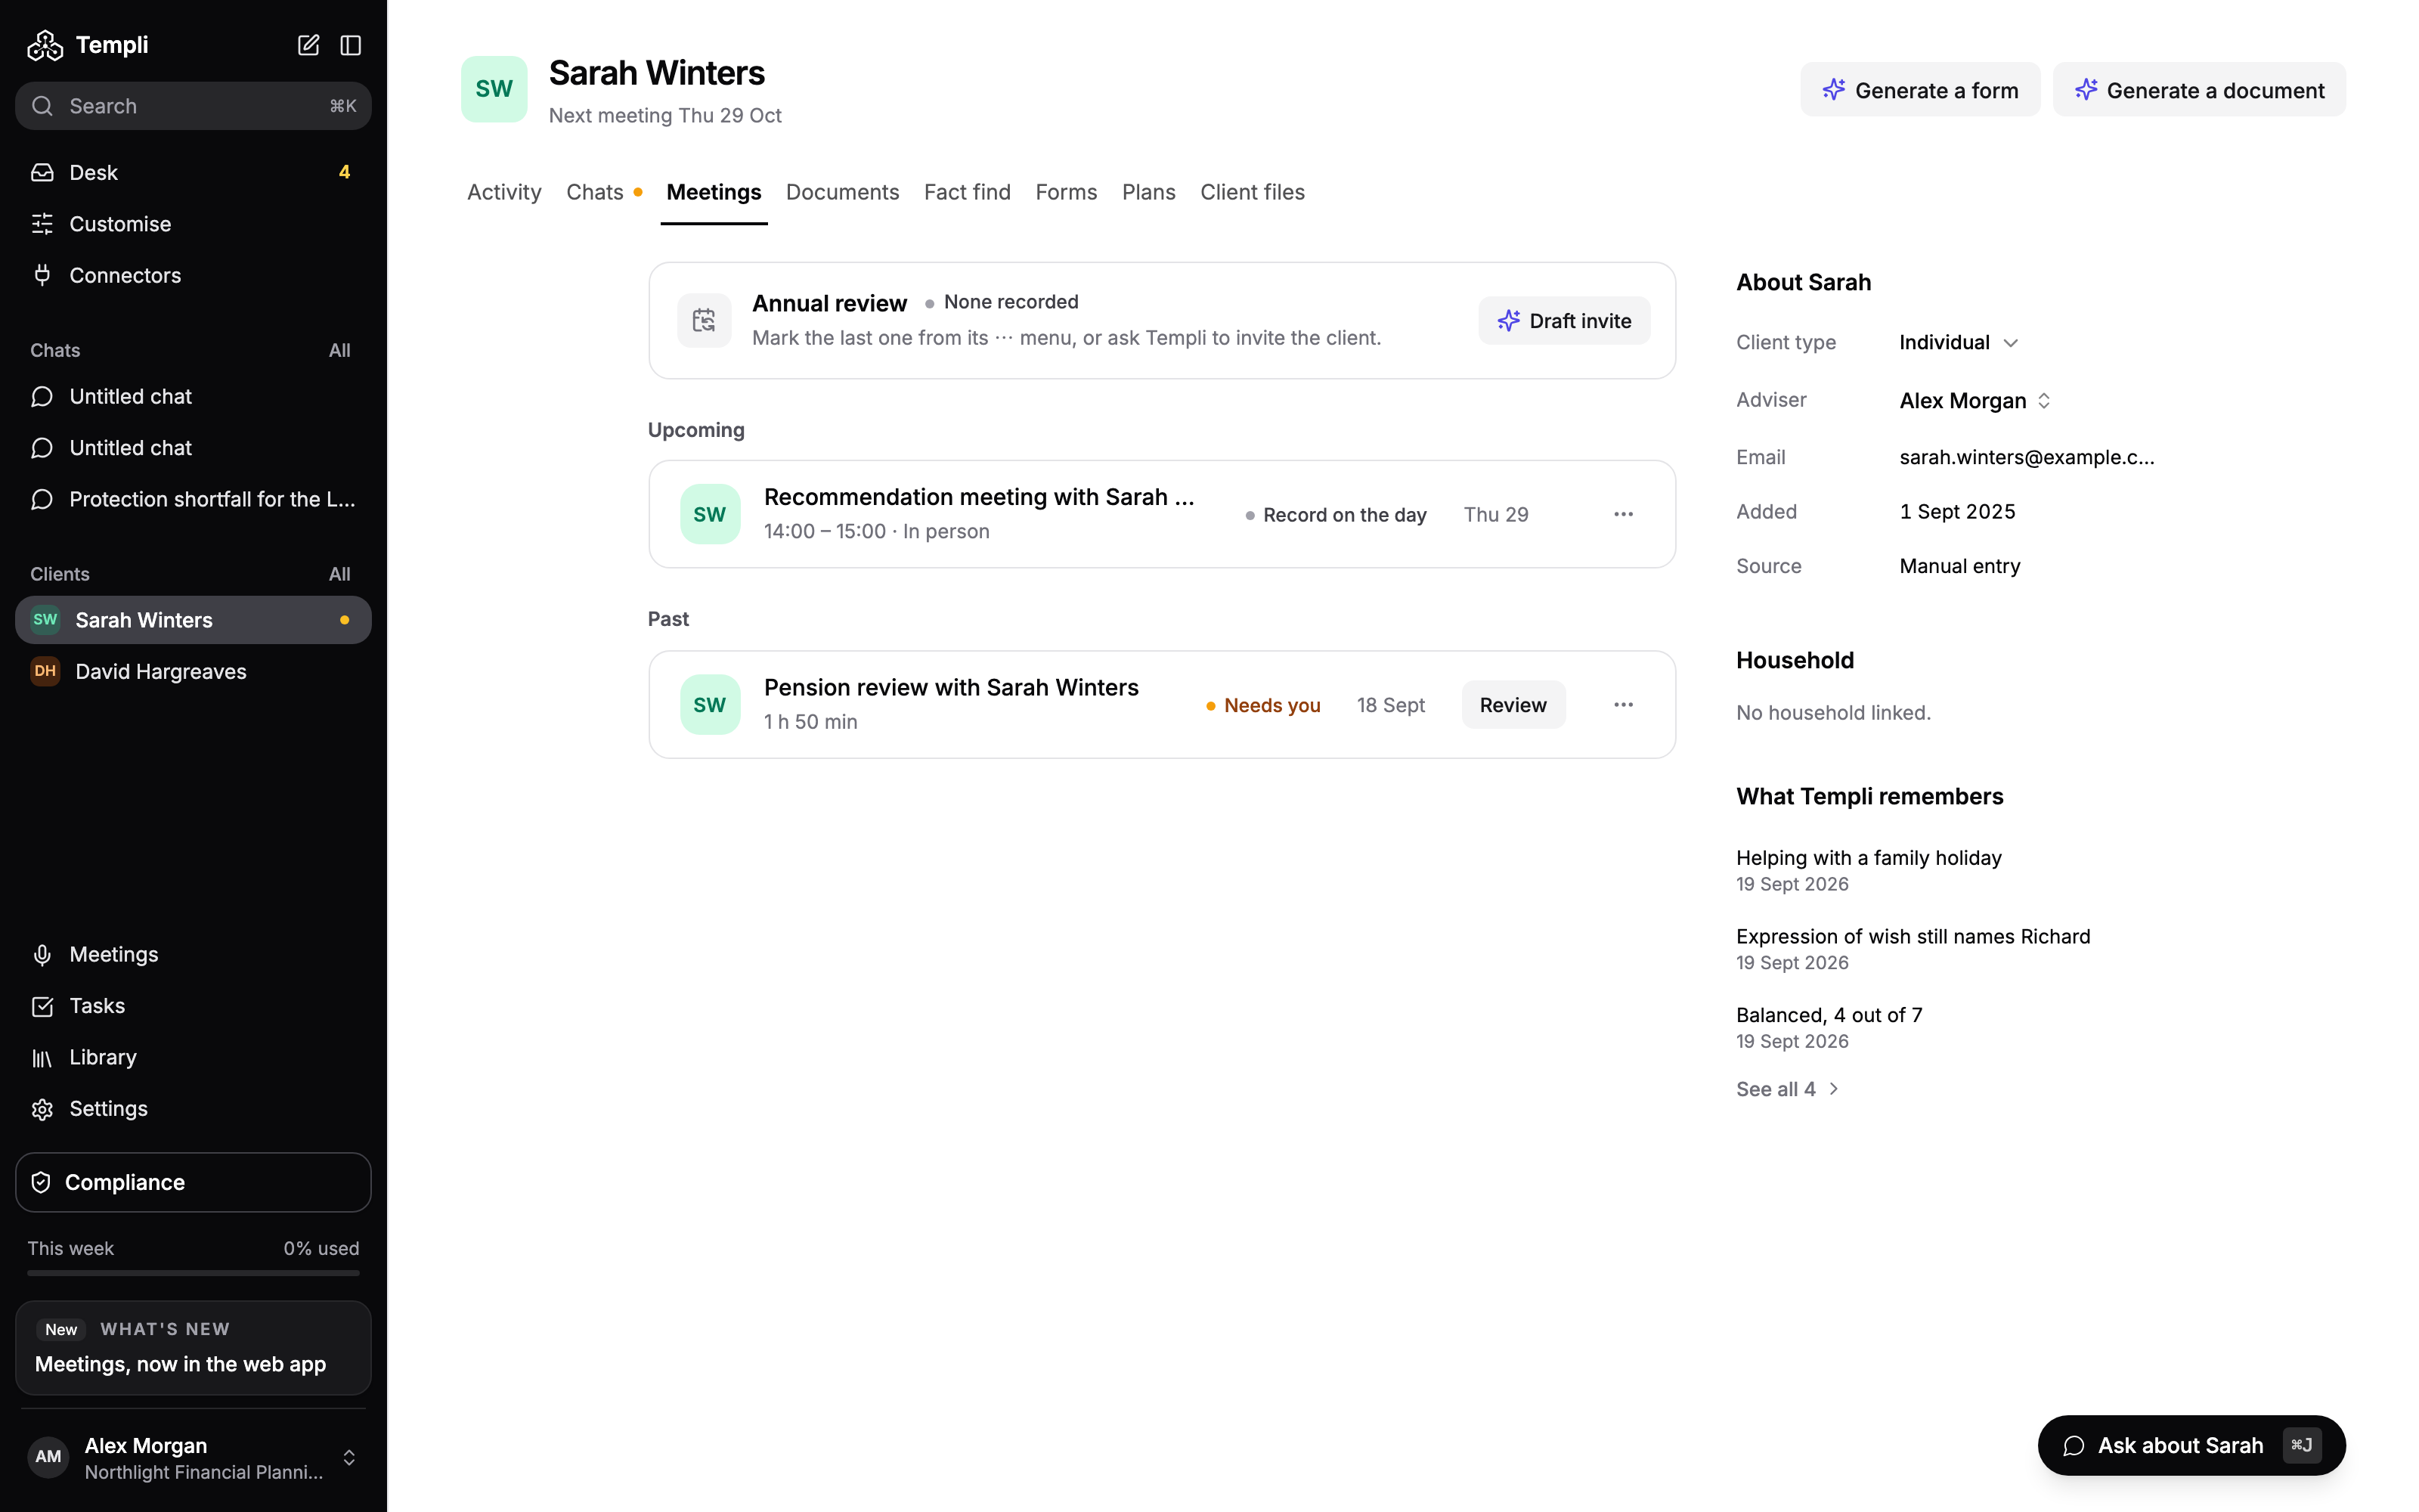
Task: Change the Adviser Alex Morgan selector
Action: (x=1975, y=400)
